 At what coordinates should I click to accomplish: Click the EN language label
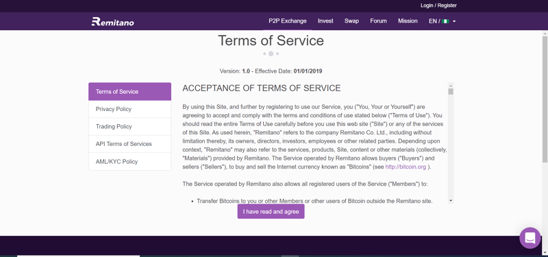[432, 21]
